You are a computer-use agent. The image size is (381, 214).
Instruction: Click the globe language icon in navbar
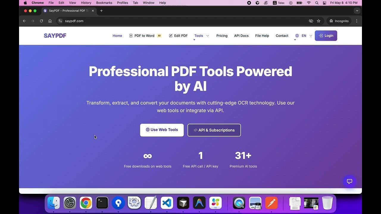(297, 36)
